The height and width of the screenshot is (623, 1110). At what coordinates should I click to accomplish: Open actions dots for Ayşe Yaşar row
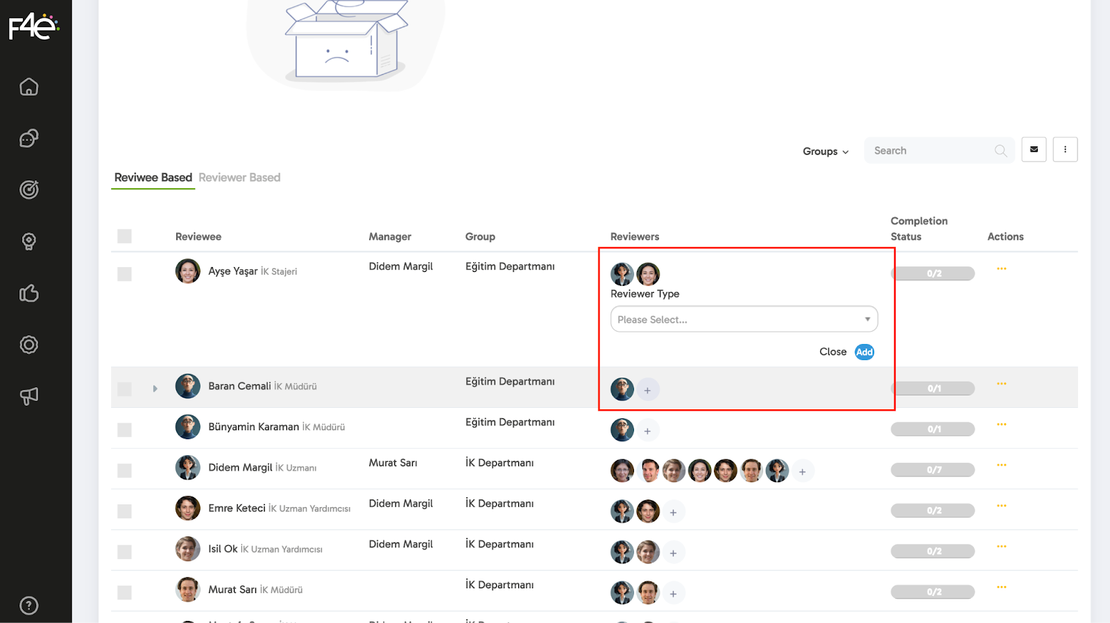[1001, 269]
